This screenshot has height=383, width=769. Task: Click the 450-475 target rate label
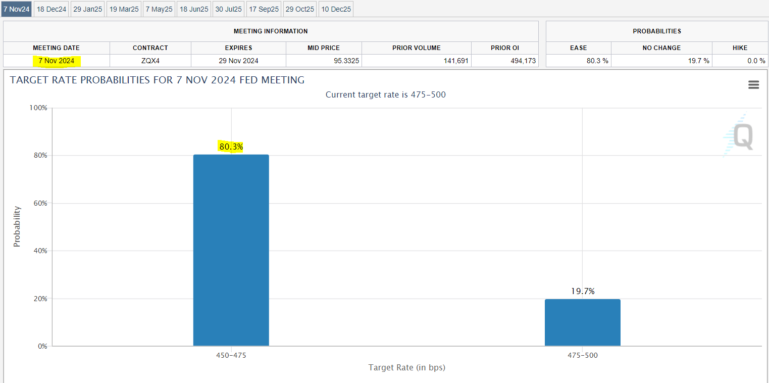[231, 355]
